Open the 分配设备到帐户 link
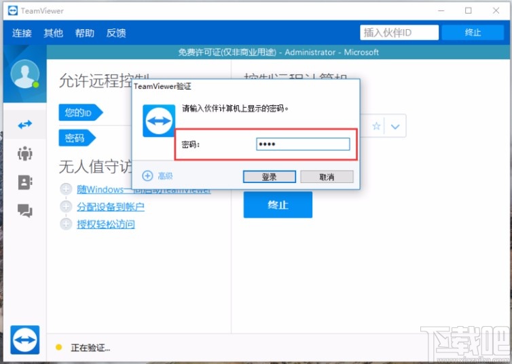This screenshot has height=364, width=512. point(111,207)
